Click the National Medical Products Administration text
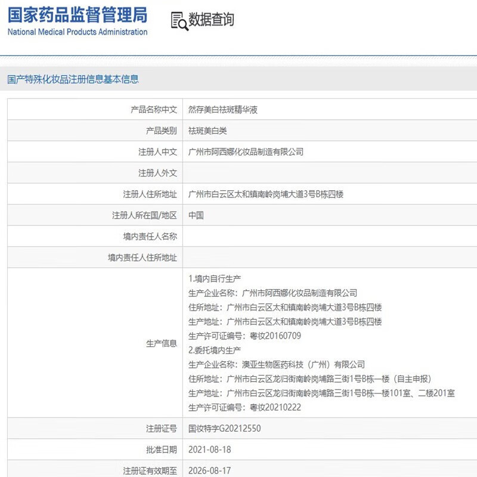The width and height of the screenshot is (477, 477). (78, 32)
